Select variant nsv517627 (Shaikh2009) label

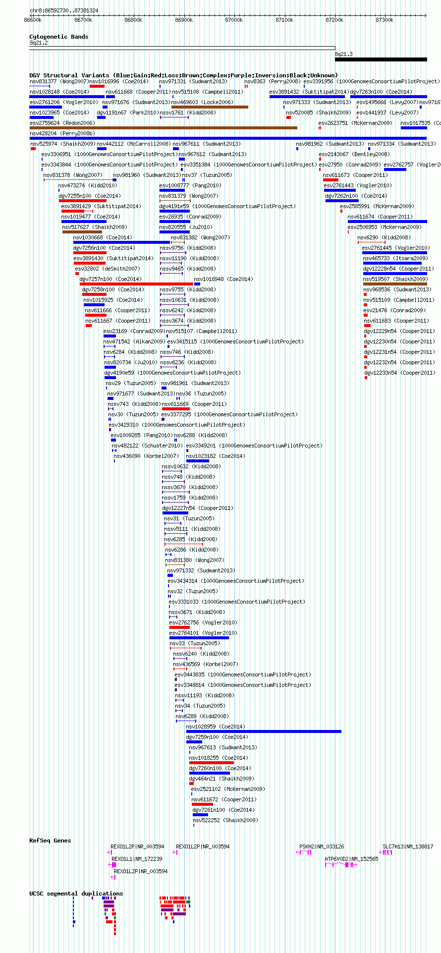coord(94,227)
